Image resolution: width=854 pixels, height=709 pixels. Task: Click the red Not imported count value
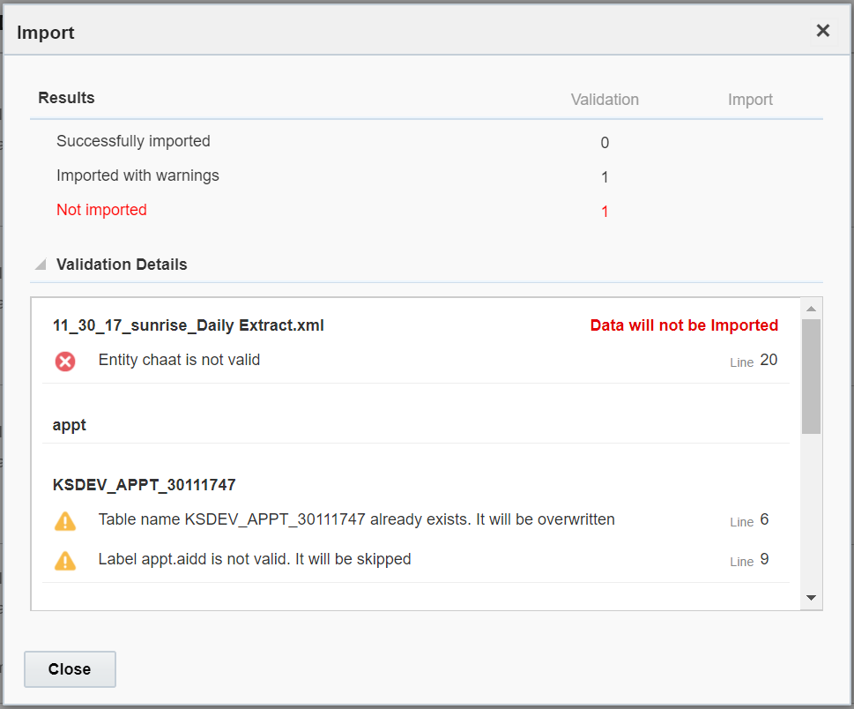[x=605, y=212]
